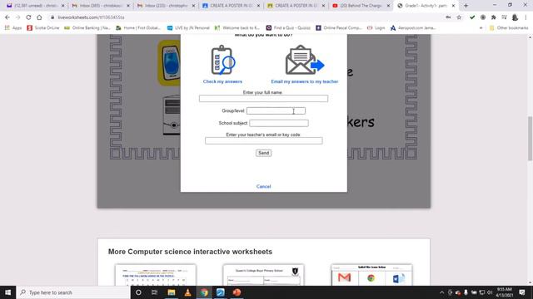This screenshot has height=299, width=533.
Task: Select Email my answers to my teacher link
Action: (x=305, y=81)
